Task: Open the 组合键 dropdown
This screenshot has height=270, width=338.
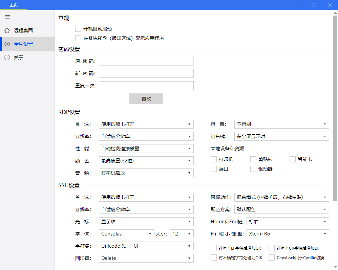Action: (281, 136)
